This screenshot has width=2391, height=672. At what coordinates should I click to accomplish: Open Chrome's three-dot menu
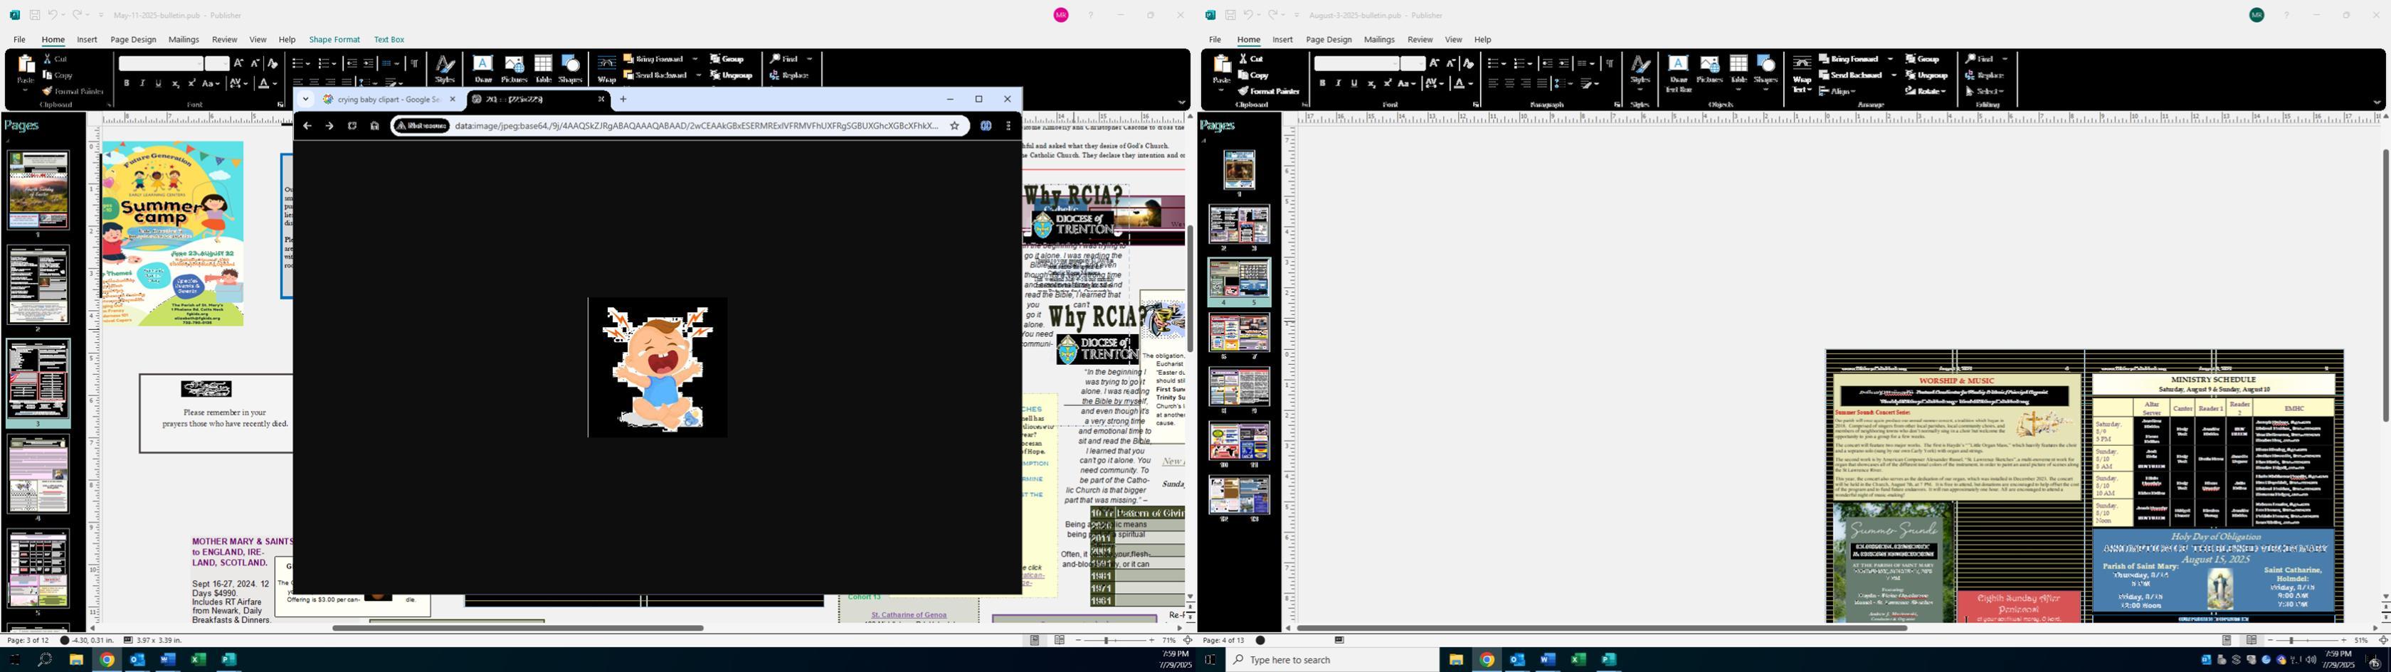1008,127
